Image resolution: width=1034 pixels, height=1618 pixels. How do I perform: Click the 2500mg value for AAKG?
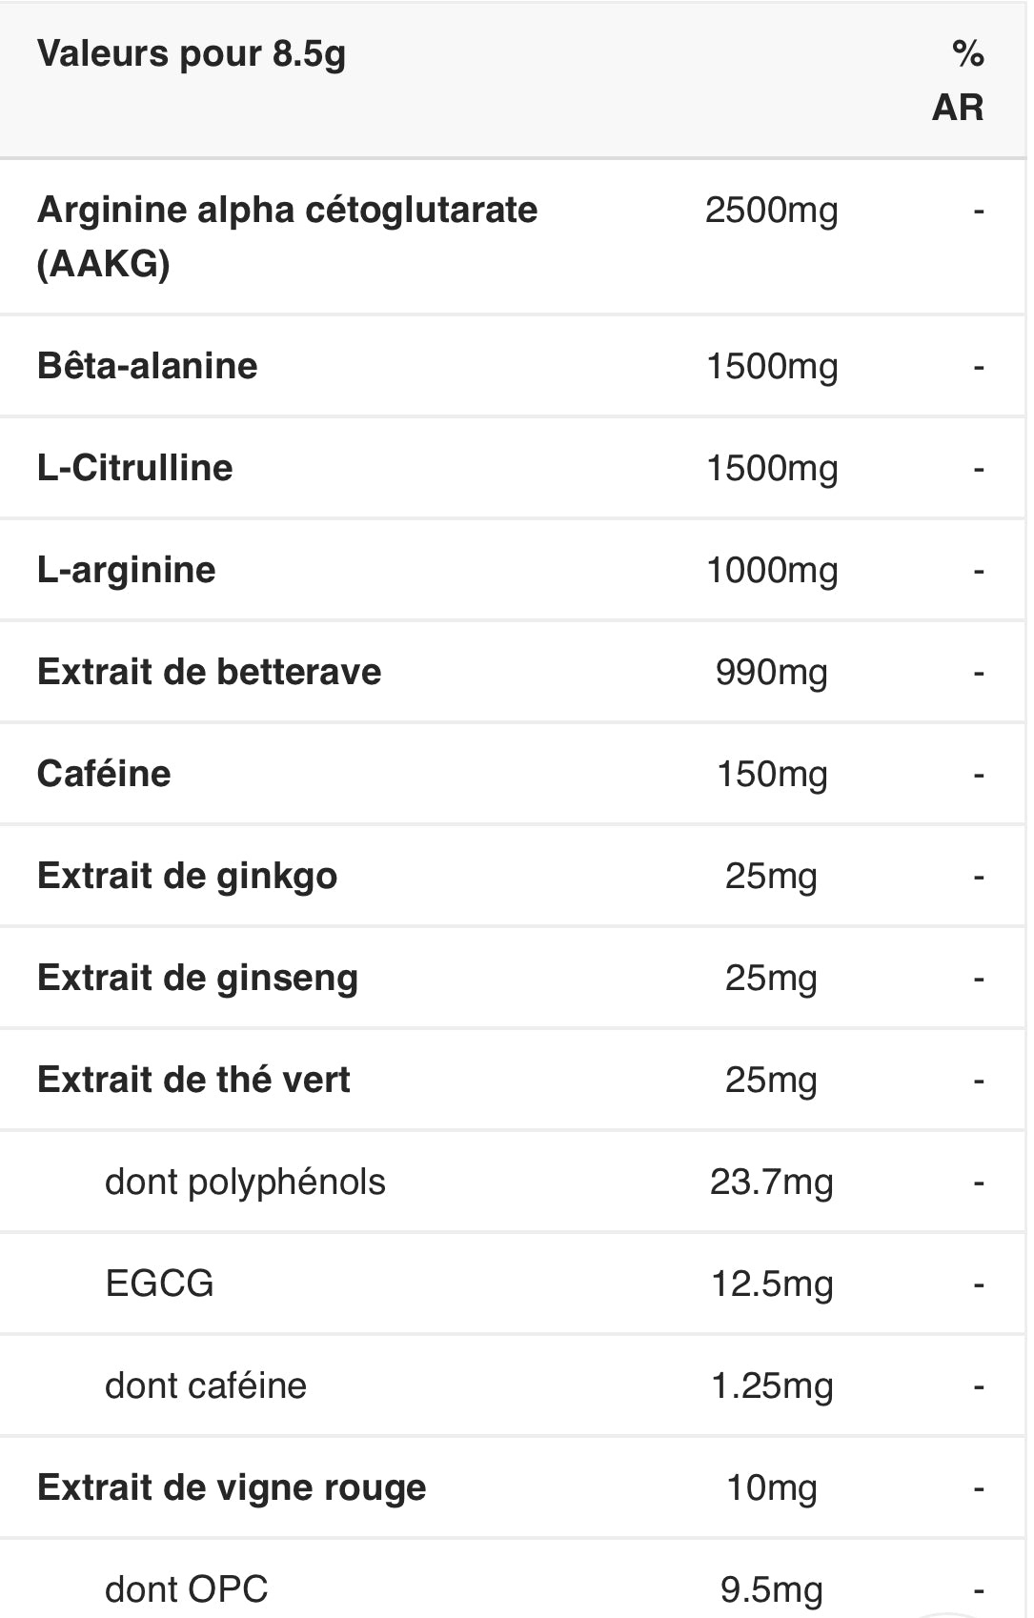coord(771,211)
